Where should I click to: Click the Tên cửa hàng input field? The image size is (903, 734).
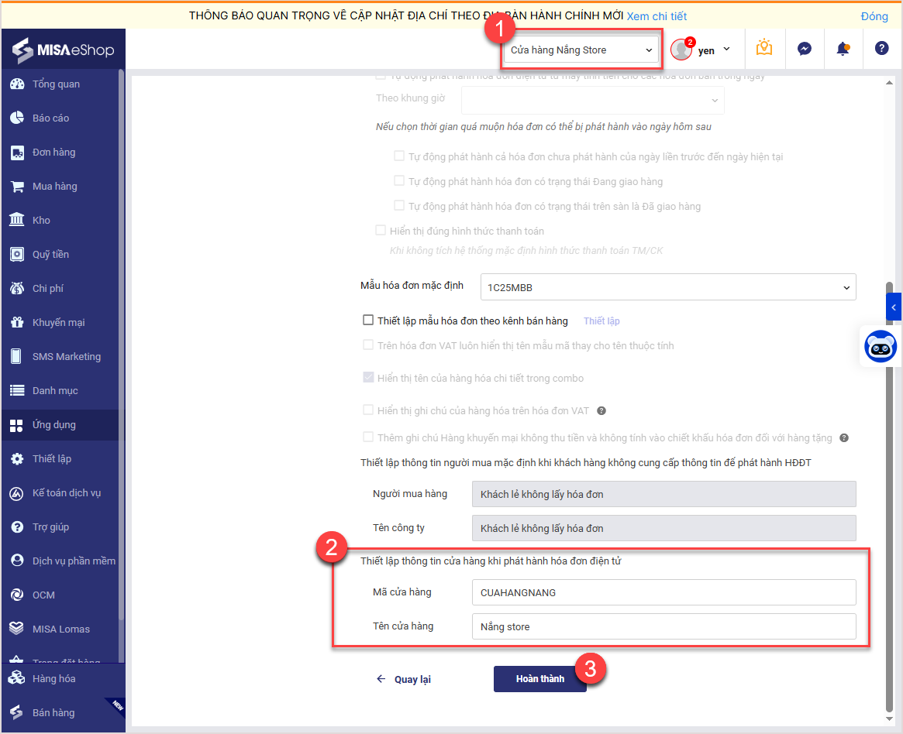tap(664, 626)
